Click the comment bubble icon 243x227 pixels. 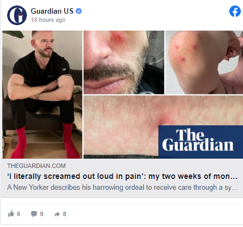pyautogui.click(x=34, y=214)
